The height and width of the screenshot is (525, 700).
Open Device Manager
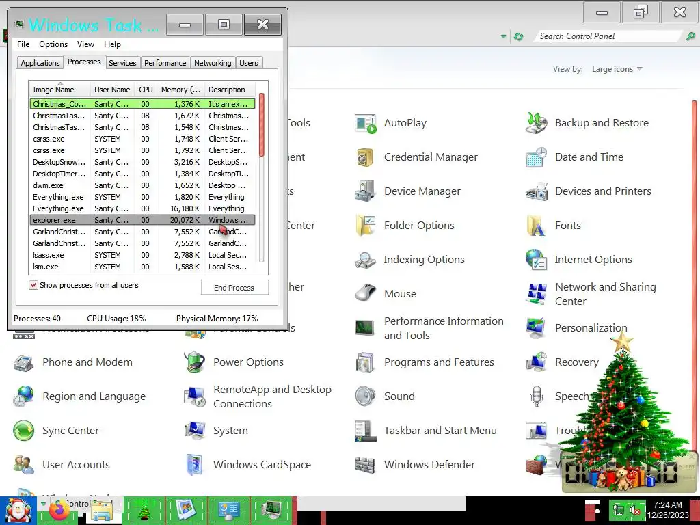[407, 191]
